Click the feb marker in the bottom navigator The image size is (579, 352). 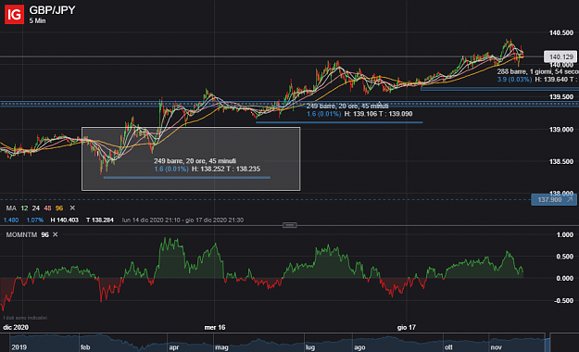85,347
